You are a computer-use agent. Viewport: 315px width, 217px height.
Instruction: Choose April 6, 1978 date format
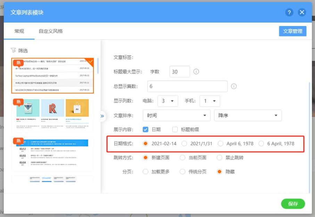(x=220, y=143)
